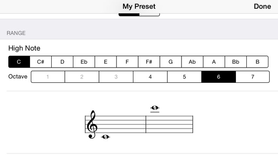Click the high note on the staff
The image size is (278, 156).
(155, 108)
